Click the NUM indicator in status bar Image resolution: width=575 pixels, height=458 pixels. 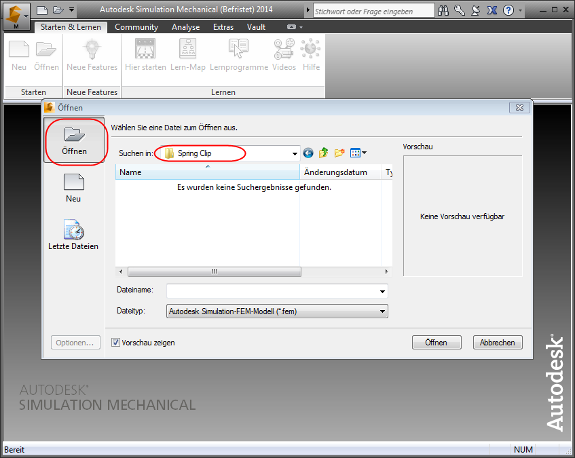pos(523,450)
